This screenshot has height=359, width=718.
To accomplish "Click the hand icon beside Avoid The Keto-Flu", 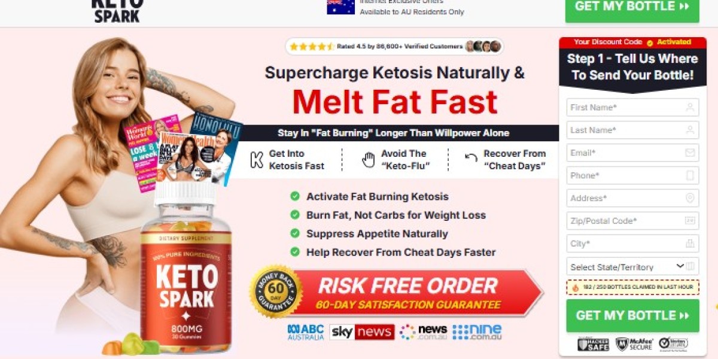I will (369, 160).
